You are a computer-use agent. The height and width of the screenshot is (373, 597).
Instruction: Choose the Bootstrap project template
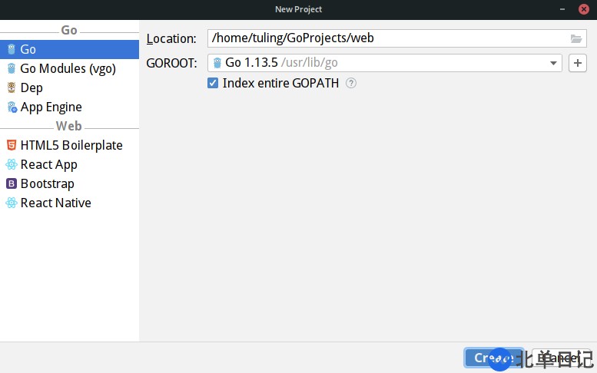[x=48, y=183]
